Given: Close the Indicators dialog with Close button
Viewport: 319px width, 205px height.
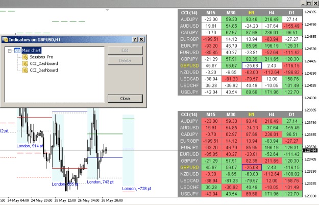Looking at the screenshot, I should (125, 99).
